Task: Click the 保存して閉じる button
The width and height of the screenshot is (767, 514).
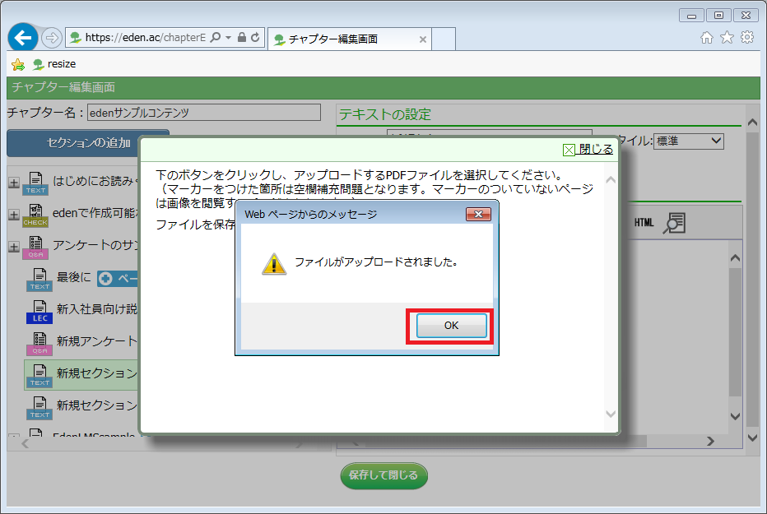Action: click(x=383, y=475)
